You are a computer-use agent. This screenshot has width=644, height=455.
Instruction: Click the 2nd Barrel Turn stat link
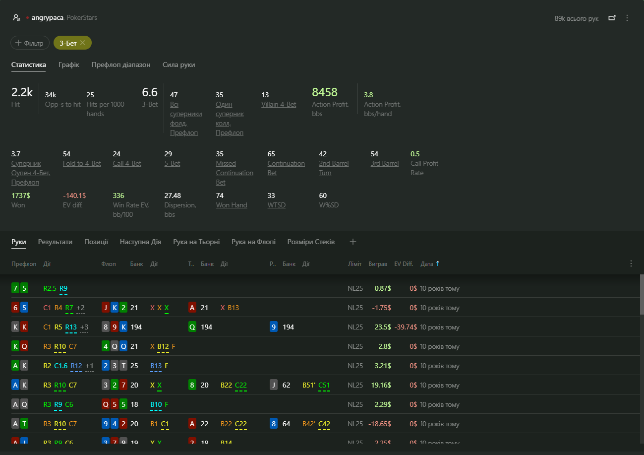click(334, 168)
